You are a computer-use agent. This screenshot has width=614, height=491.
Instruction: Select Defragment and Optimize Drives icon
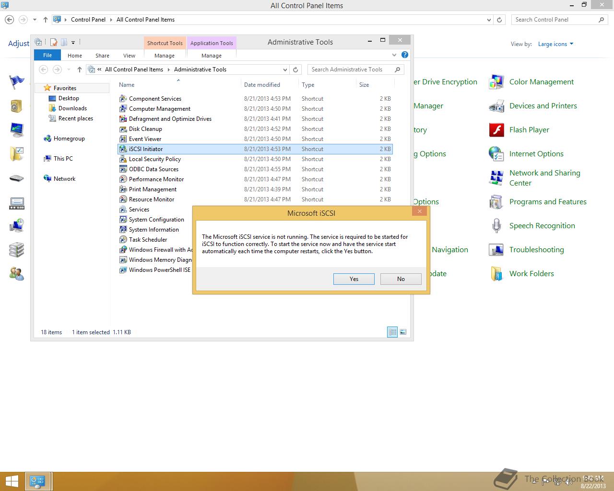coord(123,119)
